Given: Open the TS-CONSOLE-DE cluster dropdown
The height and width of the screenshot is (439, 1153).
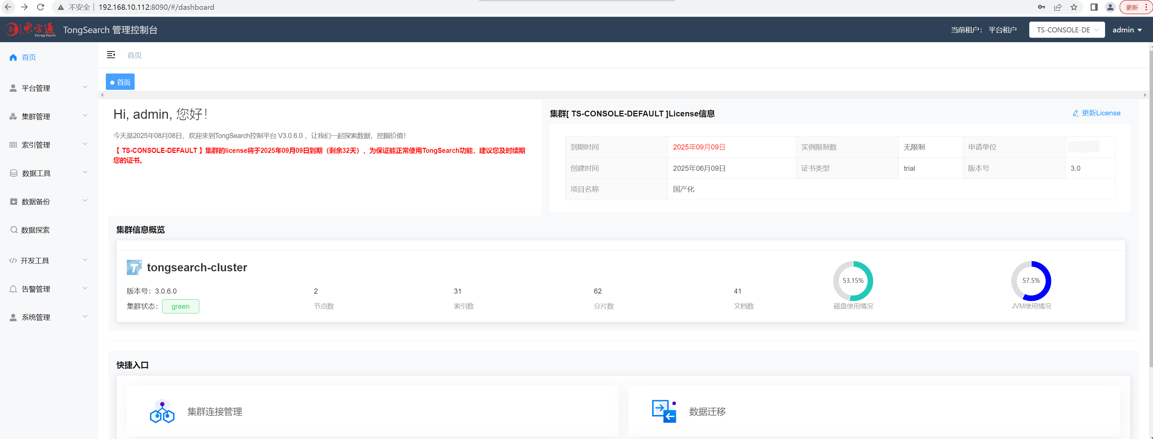Looking at the screenshot, I should click(1067, 30).
